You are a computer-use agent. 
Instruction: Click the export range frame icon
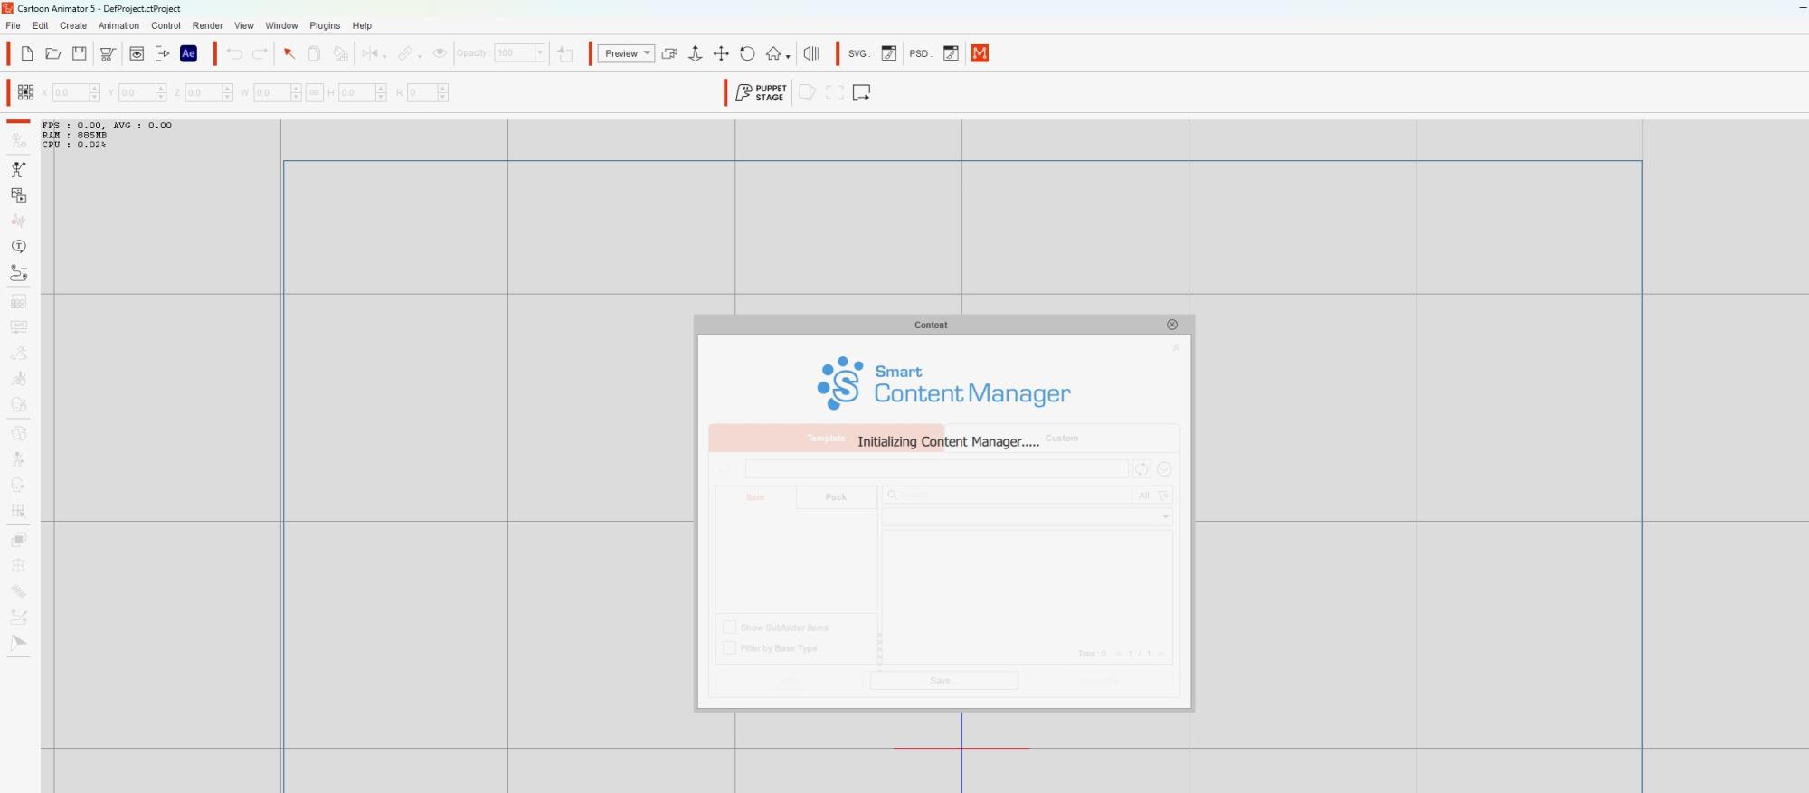[x=861, y=92]
